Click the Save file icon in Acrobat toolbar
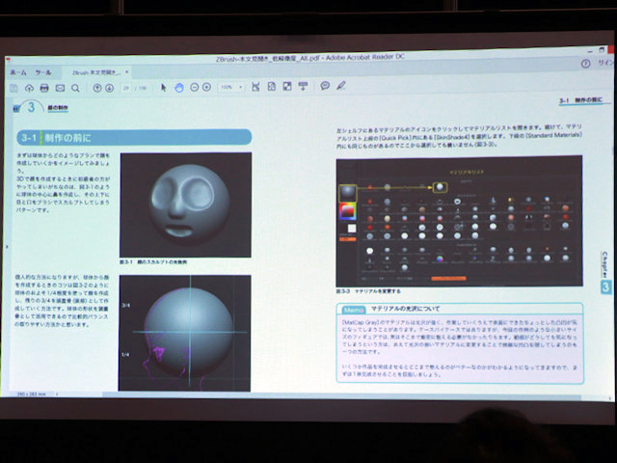Image resolution: width=617 pixels, height=463 pixels. pyautogui.click(x=13, y=88)
